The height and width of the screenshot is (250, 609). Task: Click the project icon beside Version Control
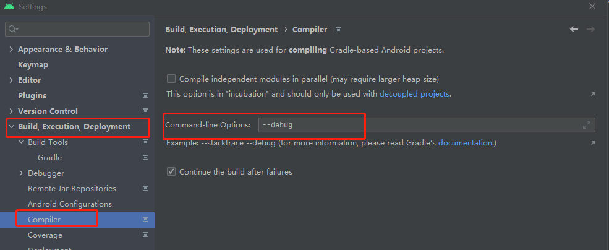(x=146, y=111)
